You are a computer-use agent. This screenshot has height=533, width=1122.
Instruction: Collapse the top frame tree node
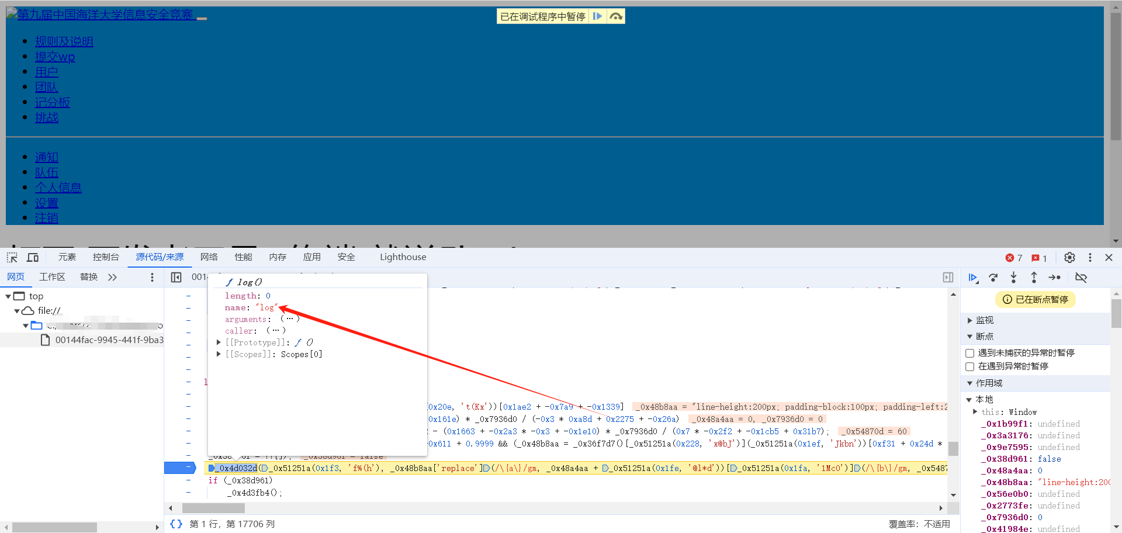click(8, 296)
